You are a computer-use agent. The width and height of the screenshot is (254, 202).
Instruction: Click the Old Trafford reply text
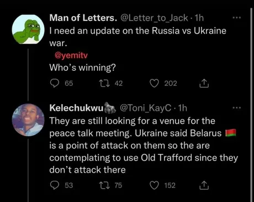click(x=144, y=146)
